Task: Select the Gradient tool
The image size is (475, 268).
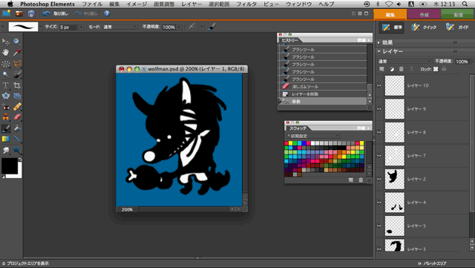Action: [x=5, y=139]
